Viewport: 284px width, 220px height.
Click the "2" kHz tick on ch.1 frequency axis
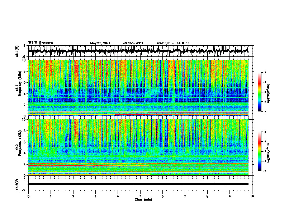[x=25, y=105]
